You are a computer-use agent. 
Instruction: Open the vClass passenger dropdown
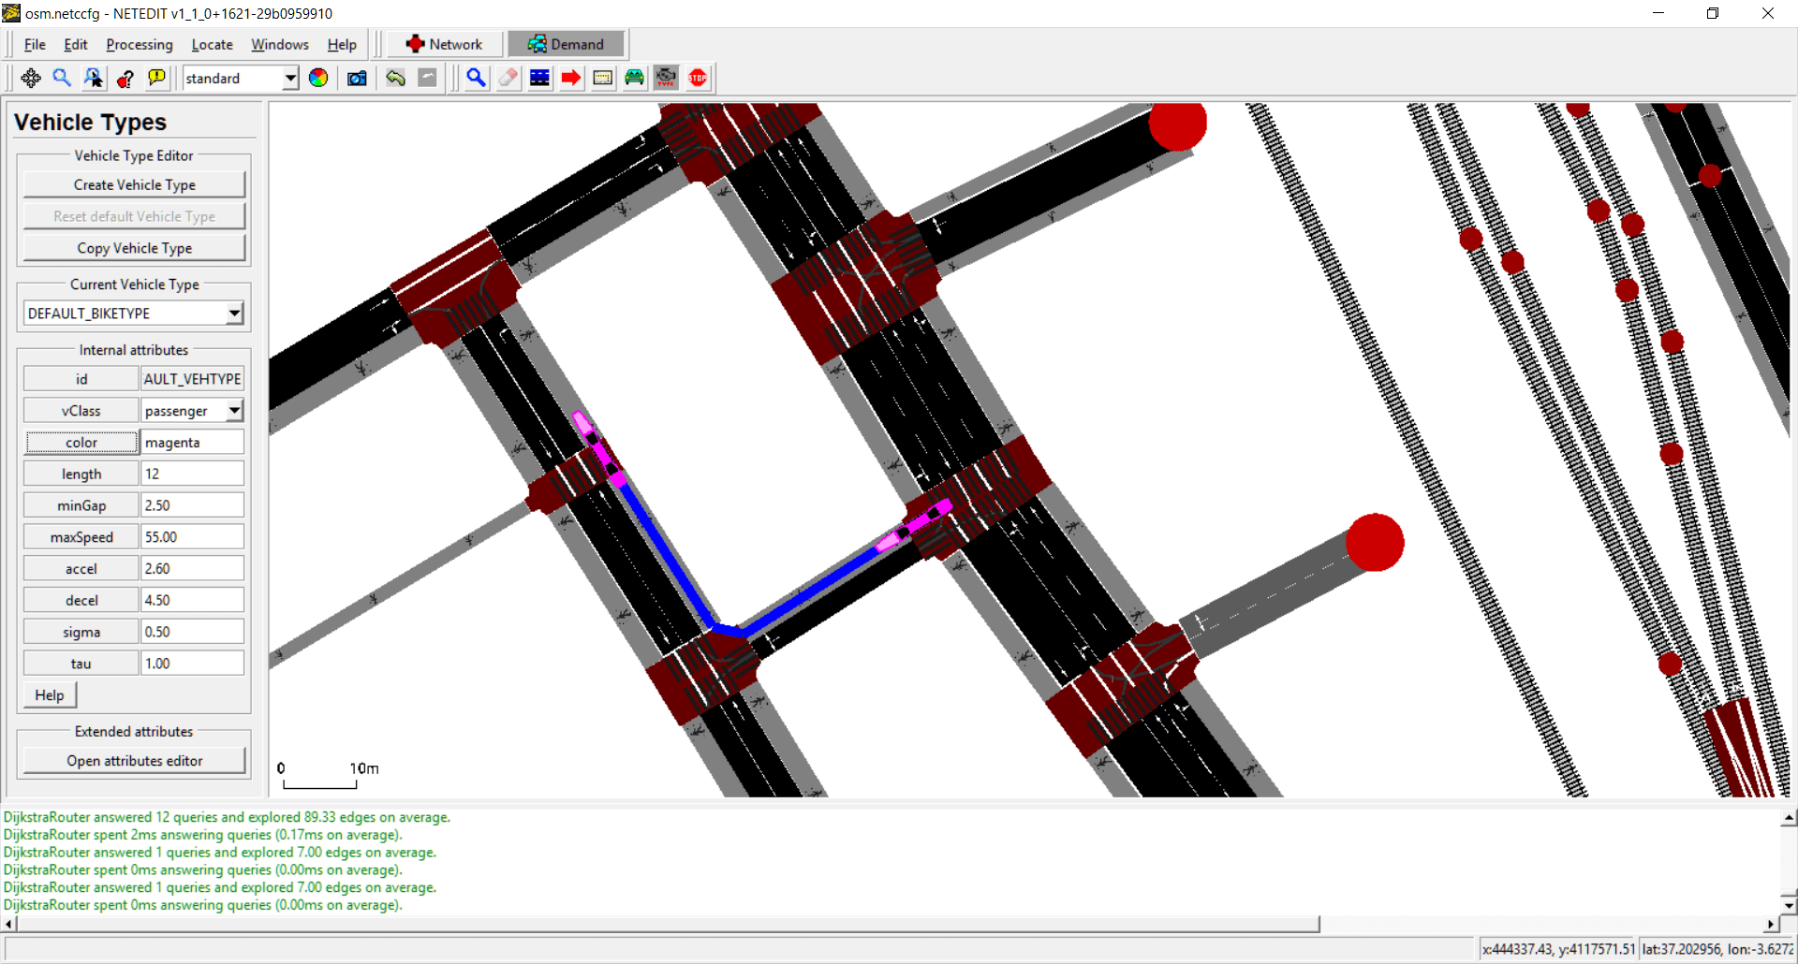[x=234, y=411]
